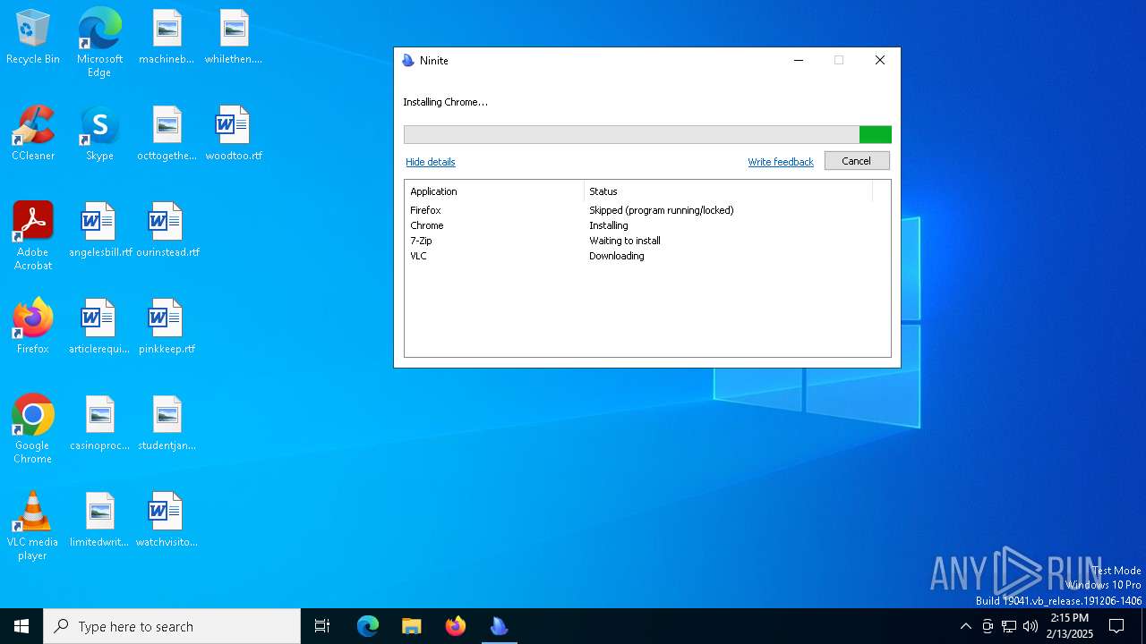This screenshot has height=644, width=1146.
Task: Open the notification center icon
Action: [x=1116, y=626]
